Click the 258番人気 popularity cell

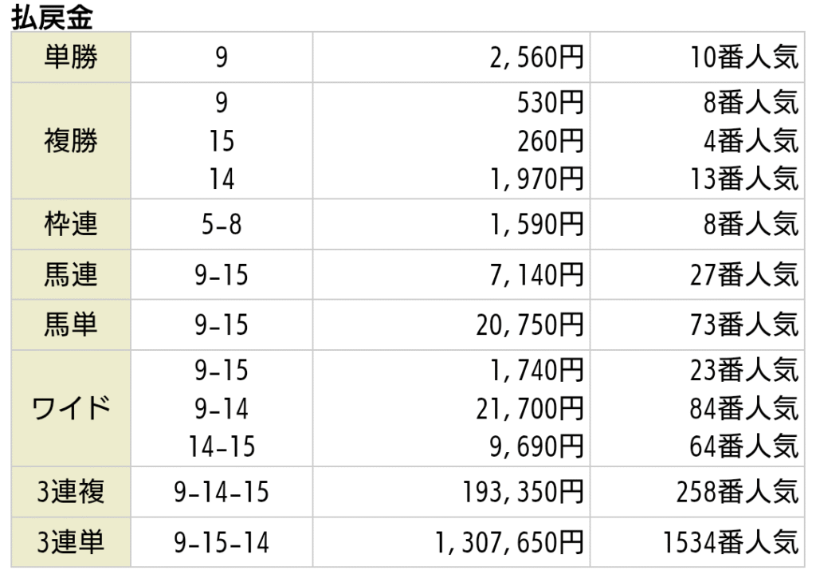pos(737,492)
